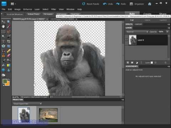The image size is (171, 128).
Task: Select the Quick Selection tool
Action: click(x=9, y=36)
